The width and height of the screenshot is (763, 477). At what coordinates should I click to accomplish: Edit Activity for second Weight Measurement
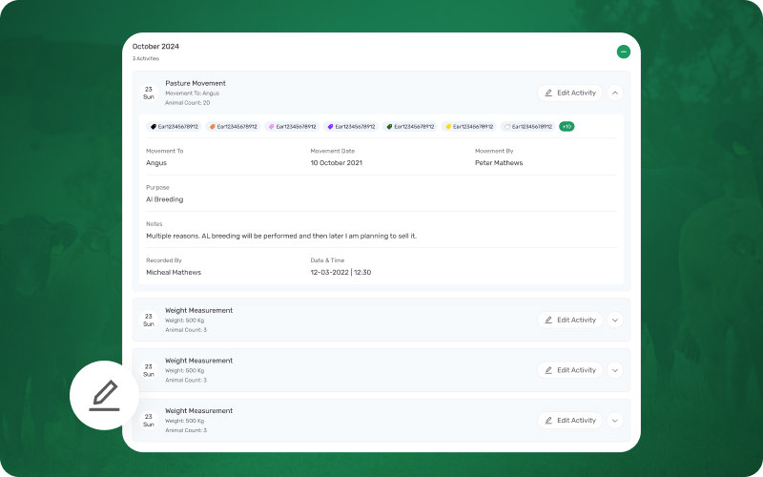click(x=570, y=370)
